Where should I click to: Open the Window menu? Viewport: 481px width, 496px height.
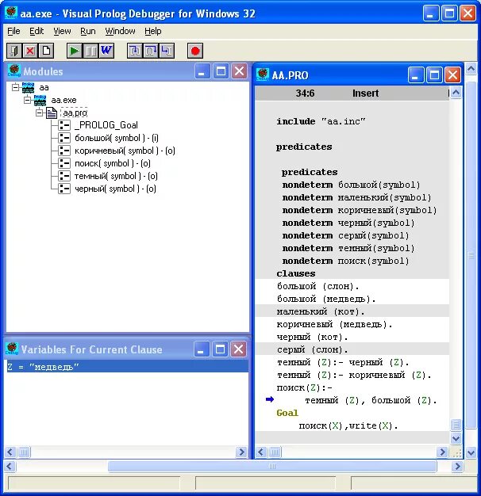120,31
